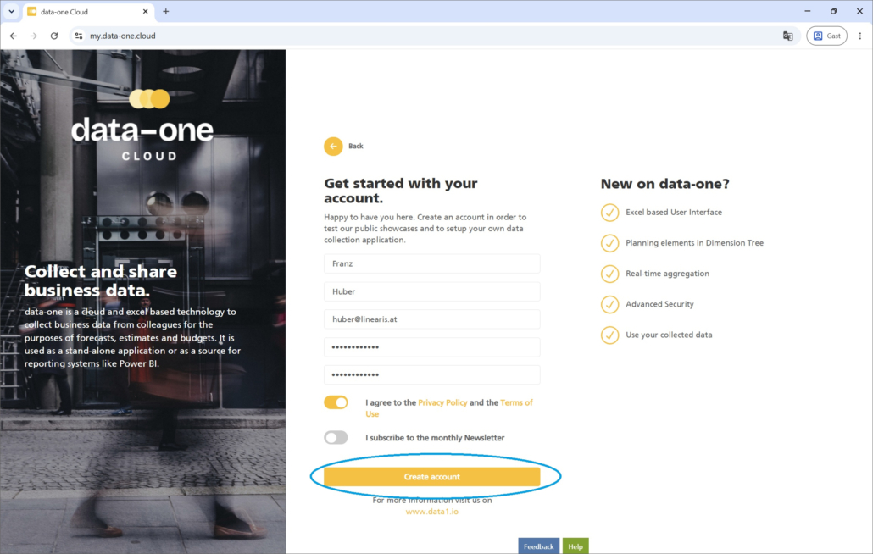
Task: Click the 'New on data-one?' heading
Action: click(664, 184)
